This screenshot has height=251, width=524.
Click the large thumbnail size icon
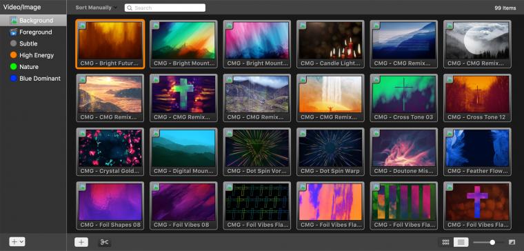tap(512, 242)
